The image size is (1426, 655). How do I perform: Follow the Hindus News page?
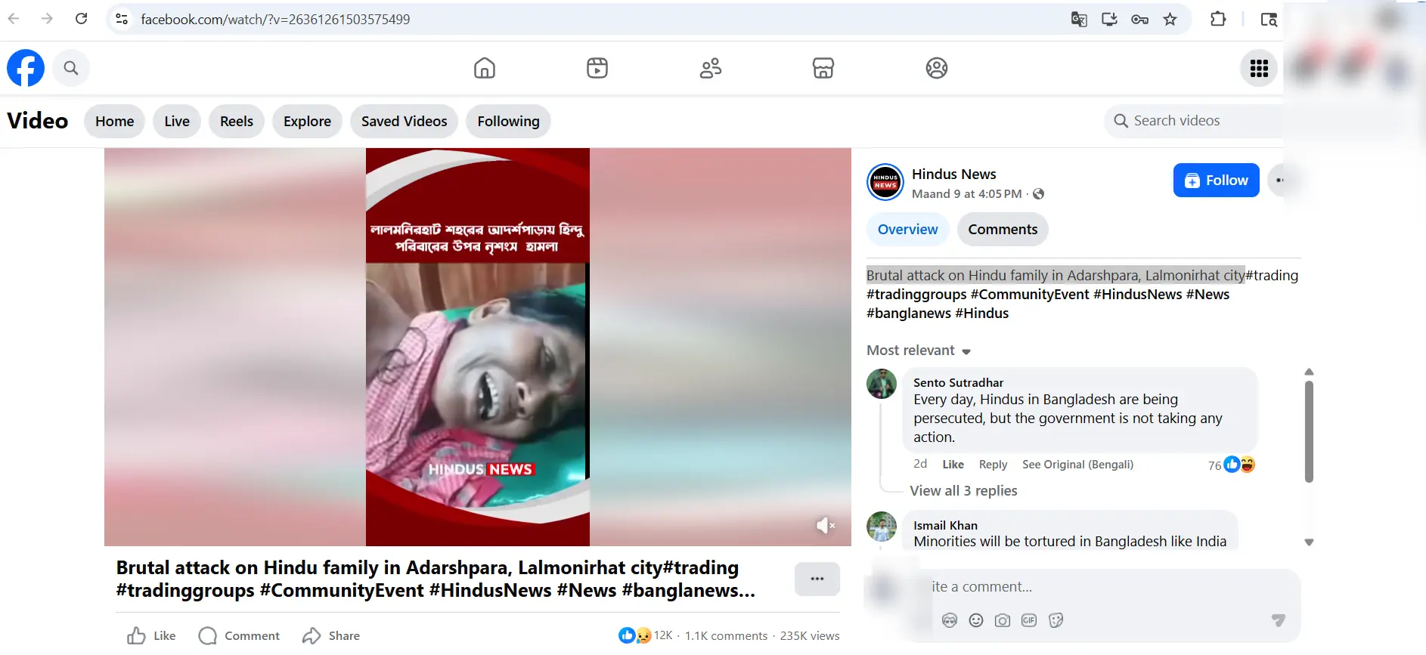click(1217, 181)
